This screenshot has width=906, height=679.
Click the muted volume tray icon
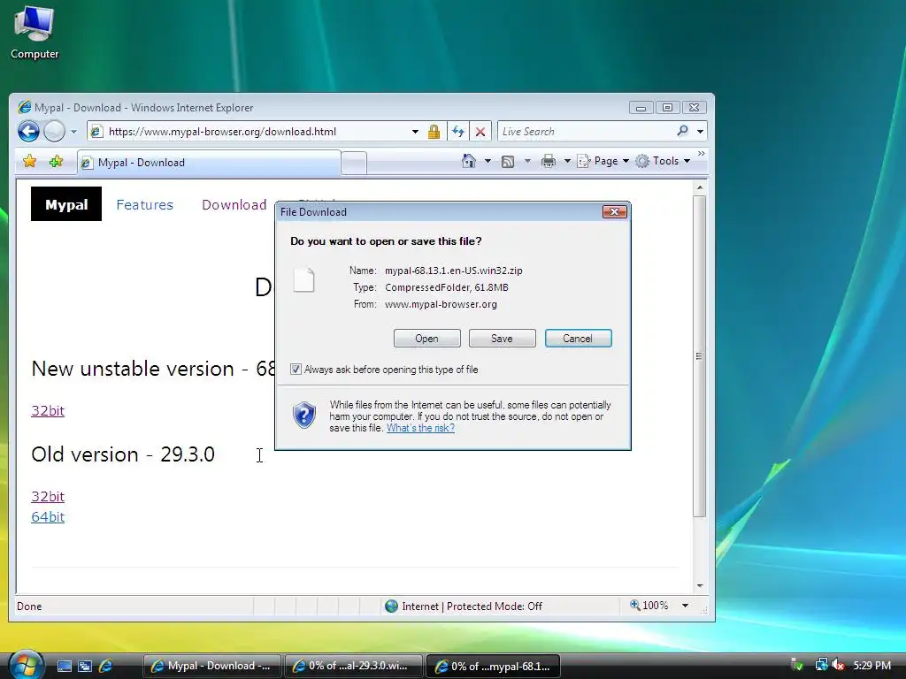coord(838,665)
